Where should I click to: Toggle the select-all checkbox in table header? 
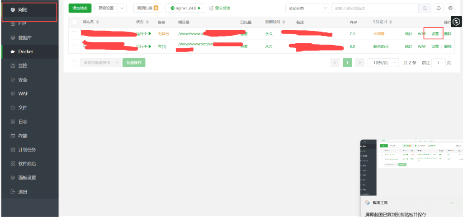pos(75,22)
